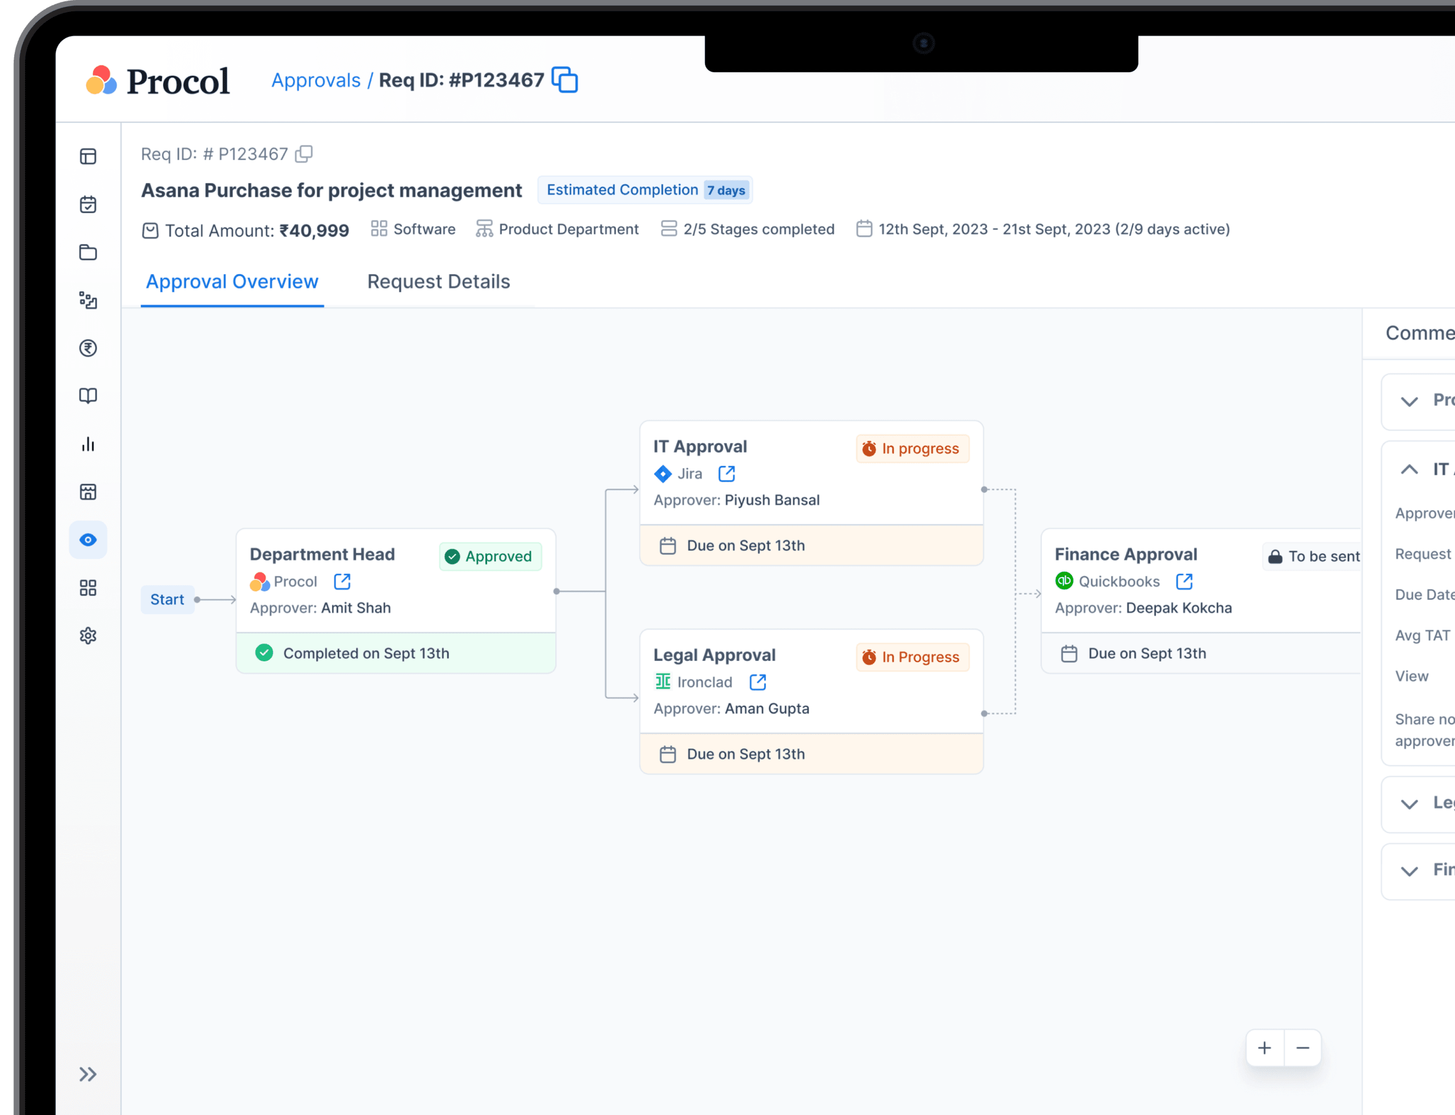Collapse the sidebar navigation panel
This screenshot has height=1115, width=1455.
(x=88, y=1074)
